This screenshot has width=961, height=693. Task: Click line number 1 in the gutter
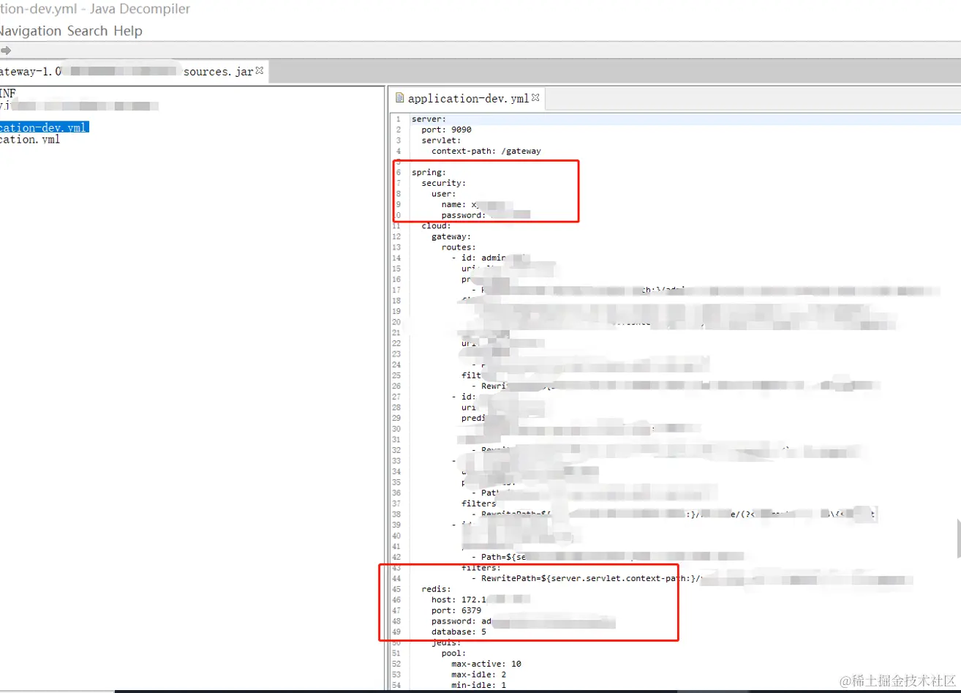(x=399, y=119)
